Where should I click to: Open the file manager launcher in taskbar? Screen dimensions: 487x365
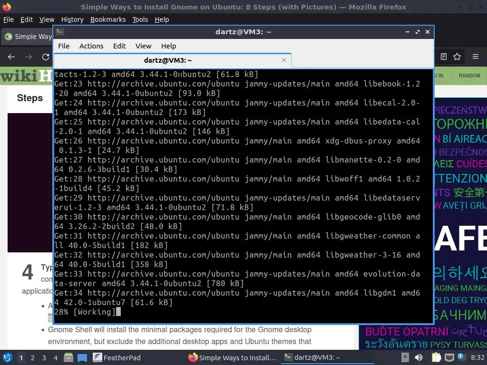(68, 357)
